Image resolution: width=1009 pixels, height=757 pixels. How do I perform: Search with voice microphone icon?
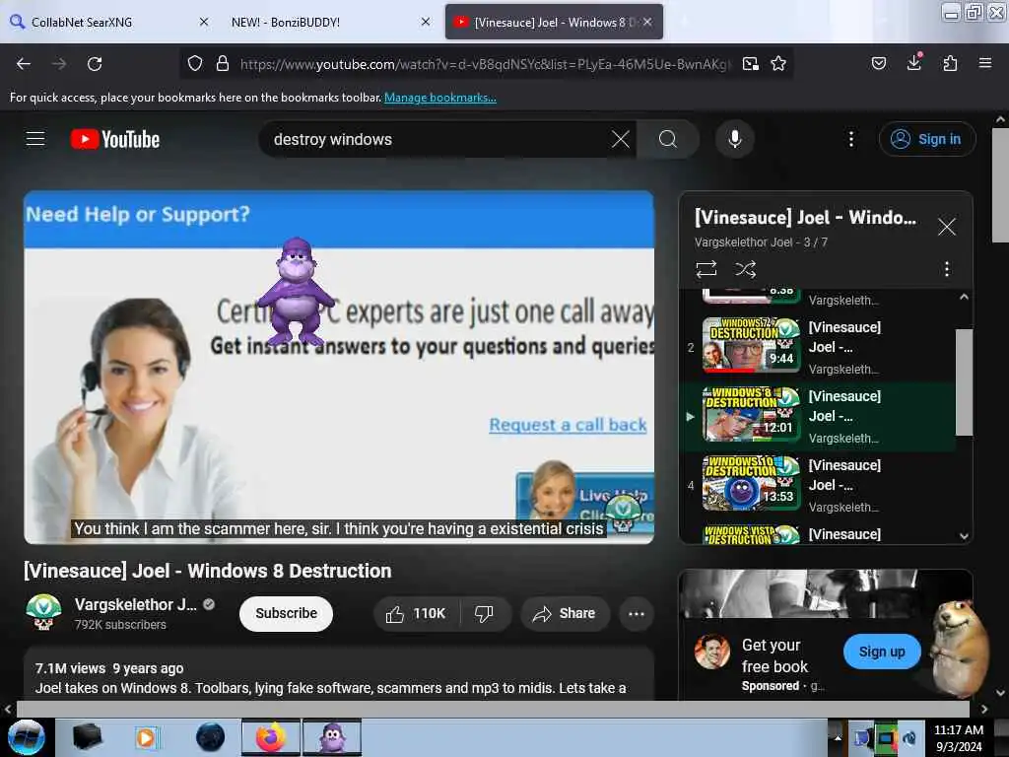[735, 139]
